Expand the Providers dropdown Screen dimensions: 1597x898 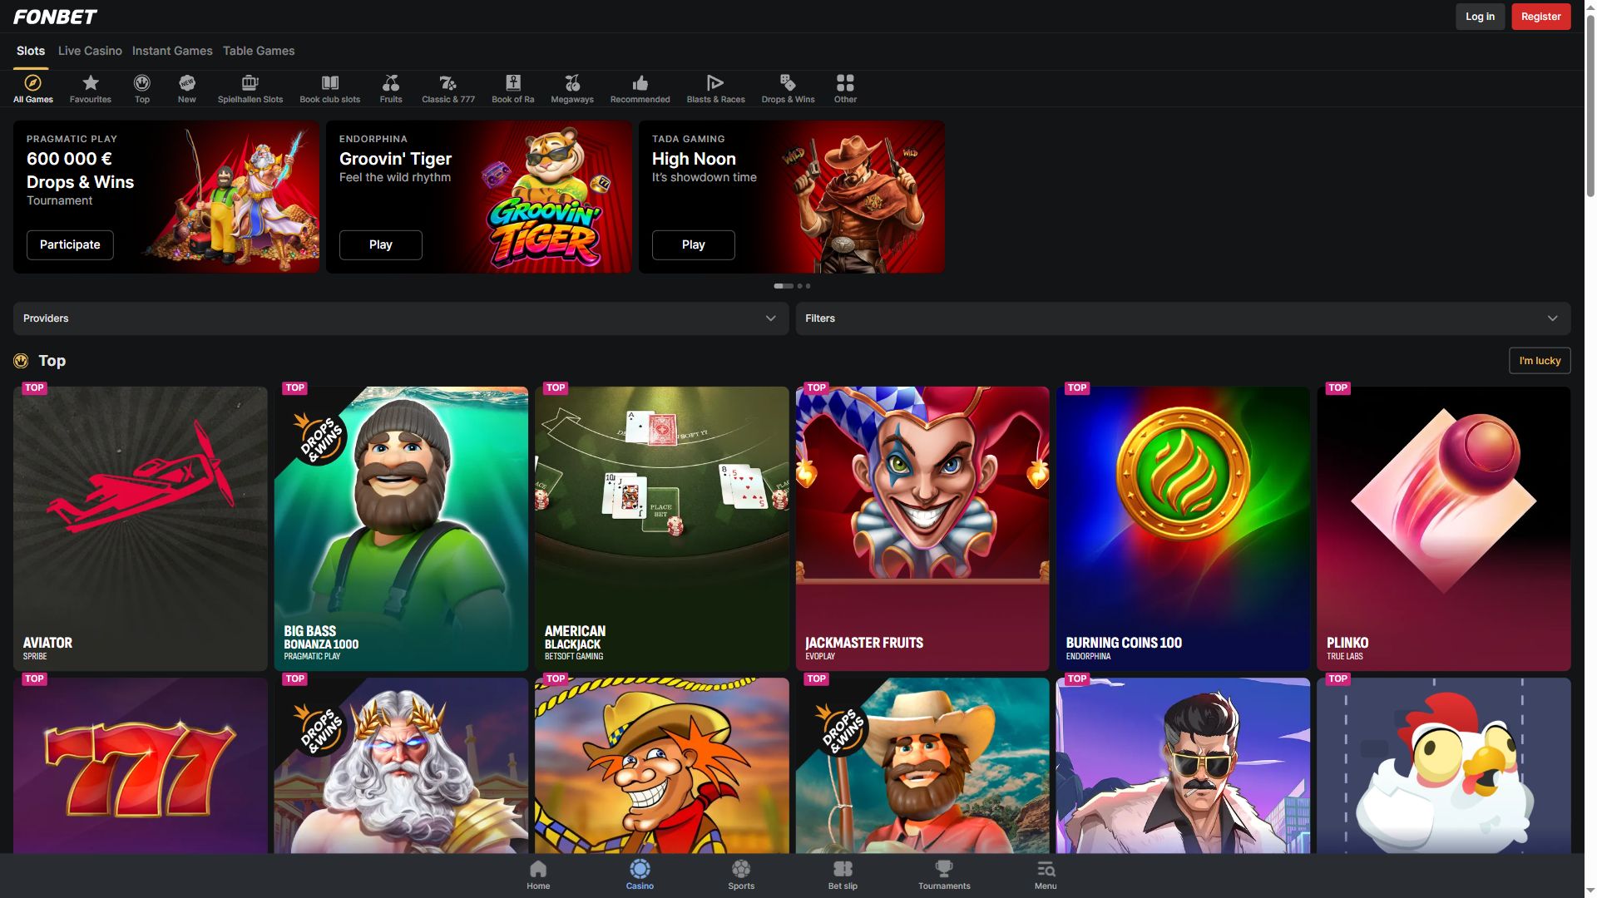[x=401, y=318]
